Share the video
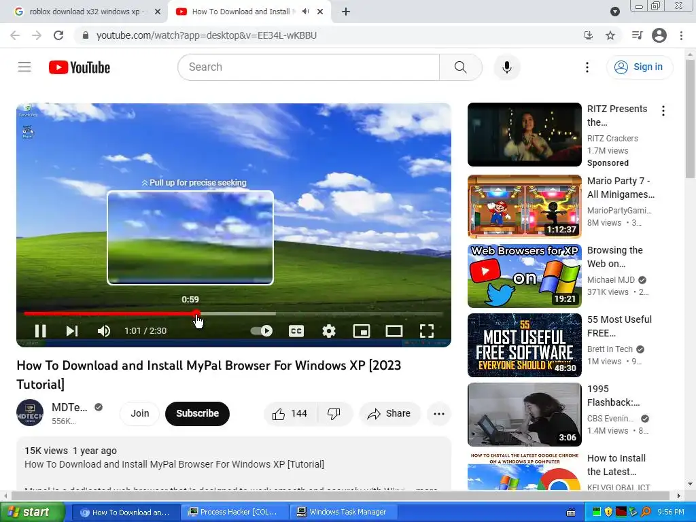The height and width of the screenshot is (522, 696). (389, 413)
